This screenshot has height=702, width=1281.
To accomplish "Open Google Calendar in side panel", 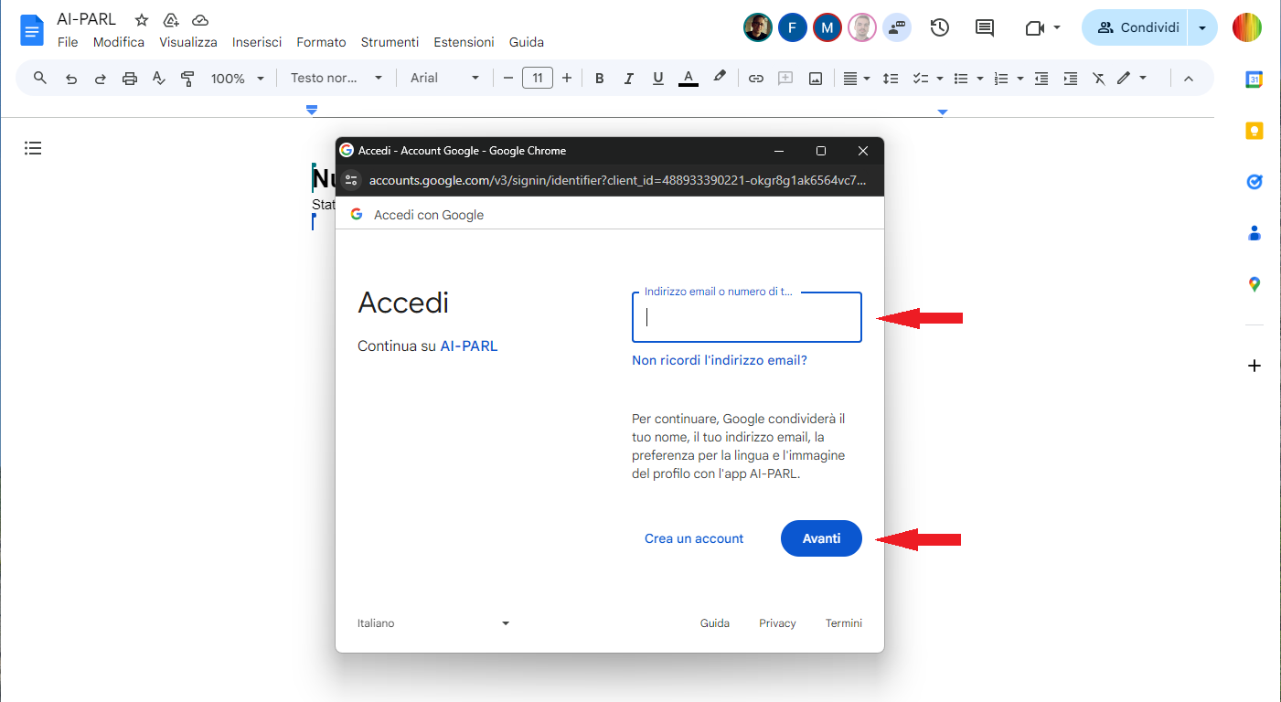I will point(1254,80).
